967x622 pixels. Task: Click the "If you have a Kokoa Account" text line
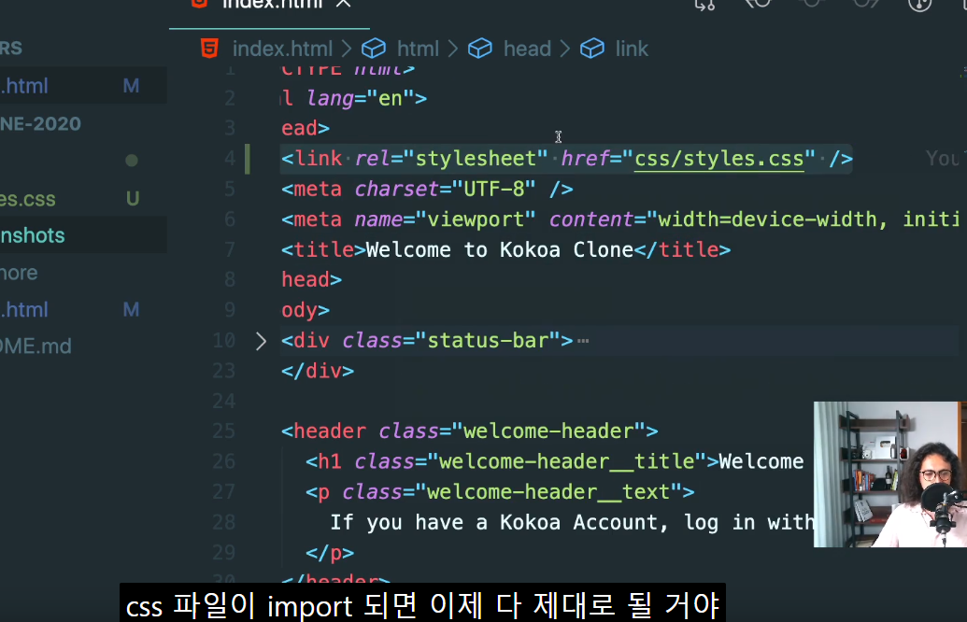click(572, 523)
